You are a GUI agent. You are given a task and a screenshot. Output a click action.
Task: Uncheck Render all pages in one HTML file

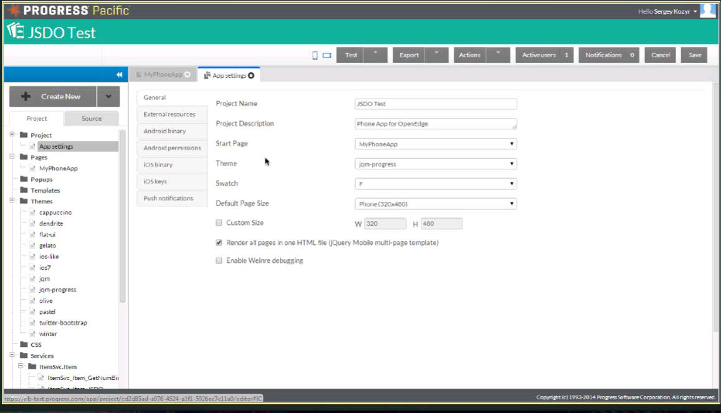[x=219, y=243]
